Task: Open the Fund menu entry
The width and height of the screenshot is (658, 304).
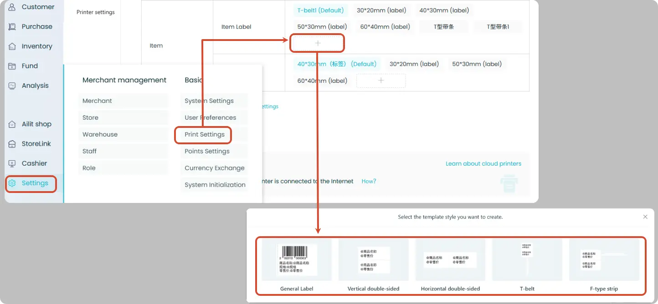Action: click(x=30, y=66)
